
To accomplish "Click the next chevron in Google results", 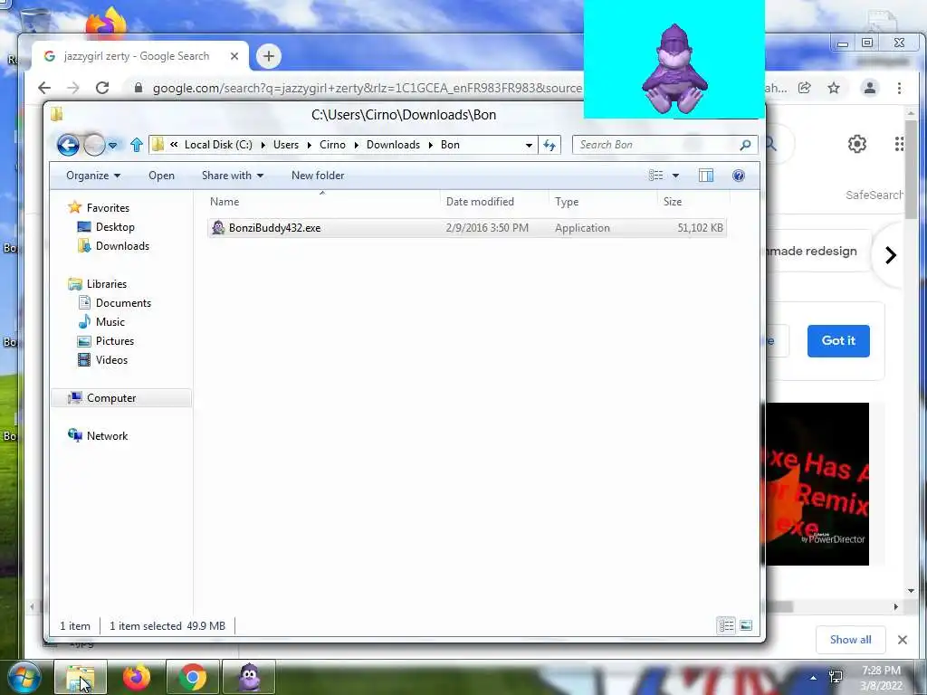I will point(891,255).
